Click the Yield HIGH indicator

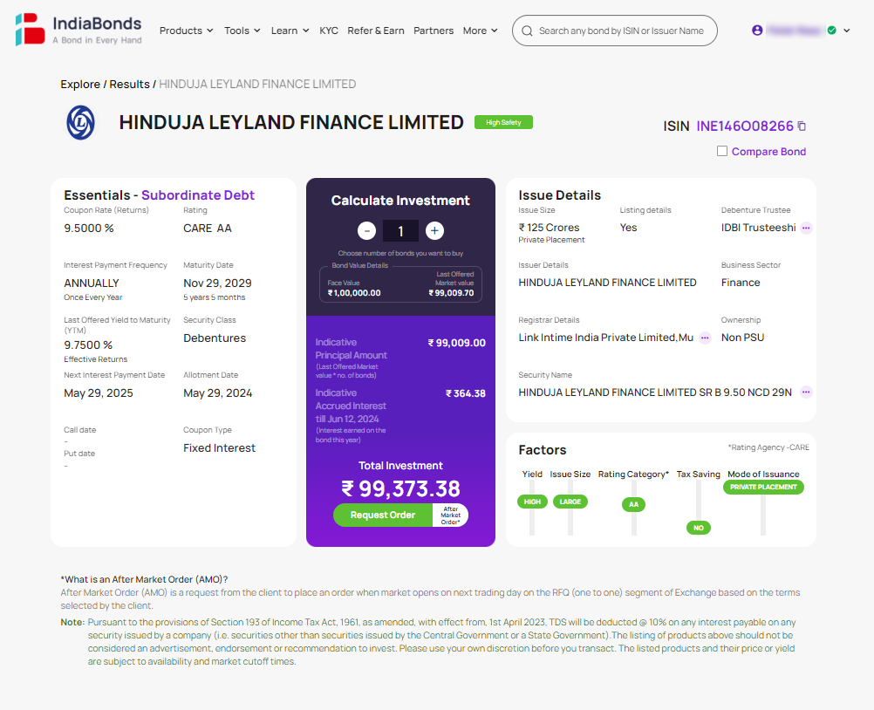click(532, 502)
